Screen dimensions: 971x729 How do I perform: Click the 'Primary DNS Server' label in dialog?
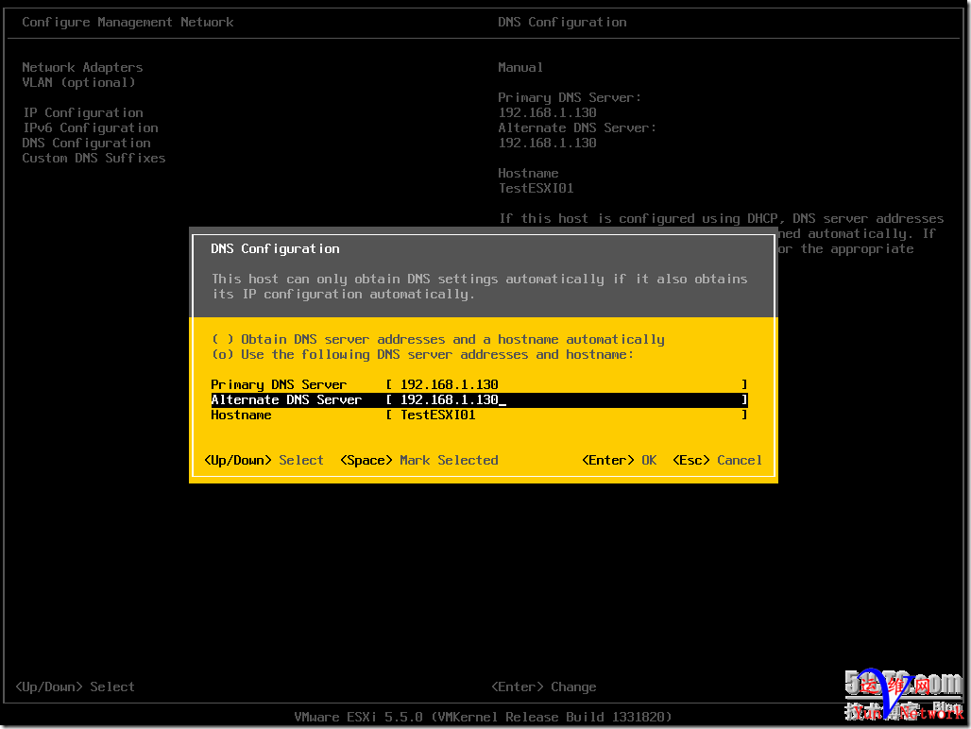279,384
